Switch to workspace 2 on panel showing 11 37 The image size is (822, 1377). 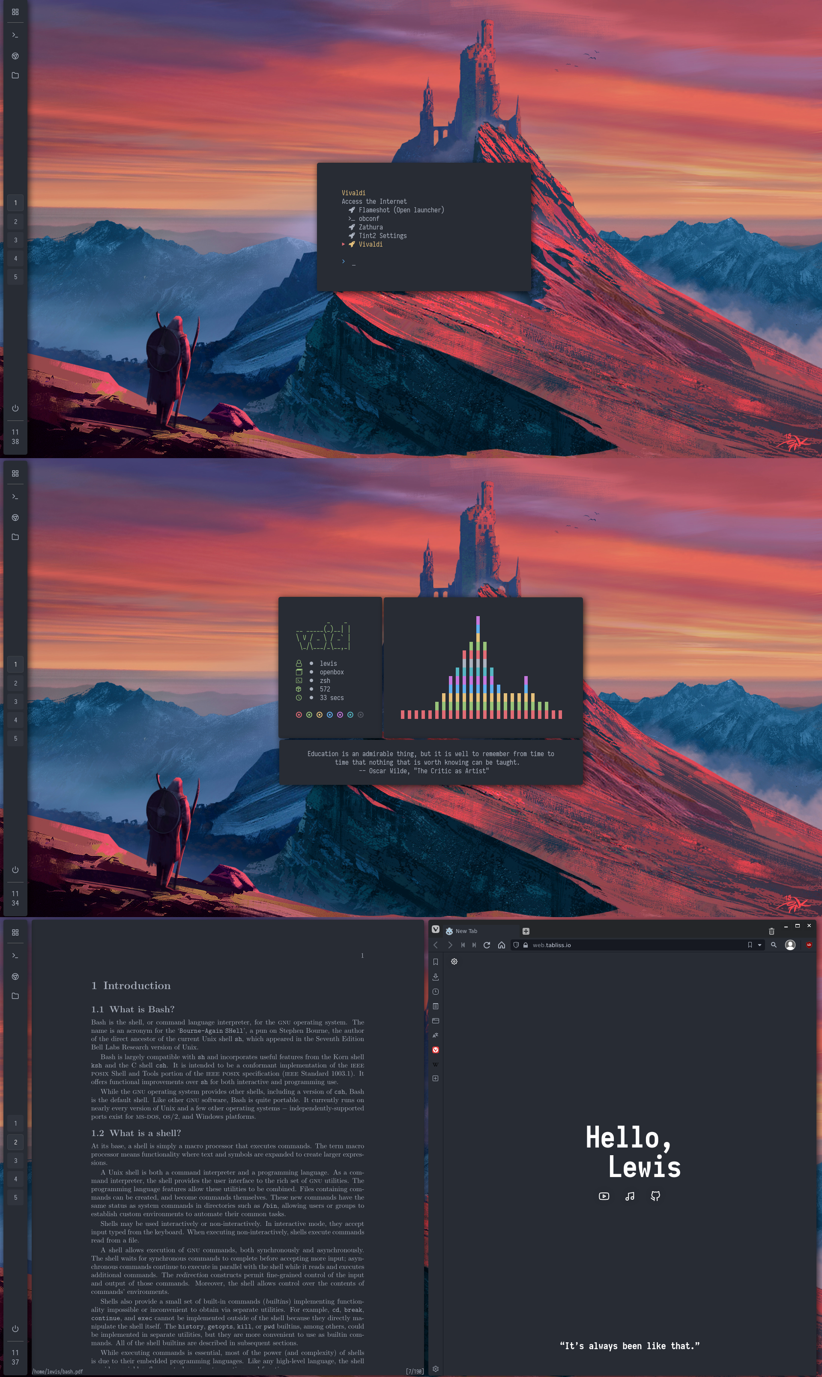(x=15, y=1142)
